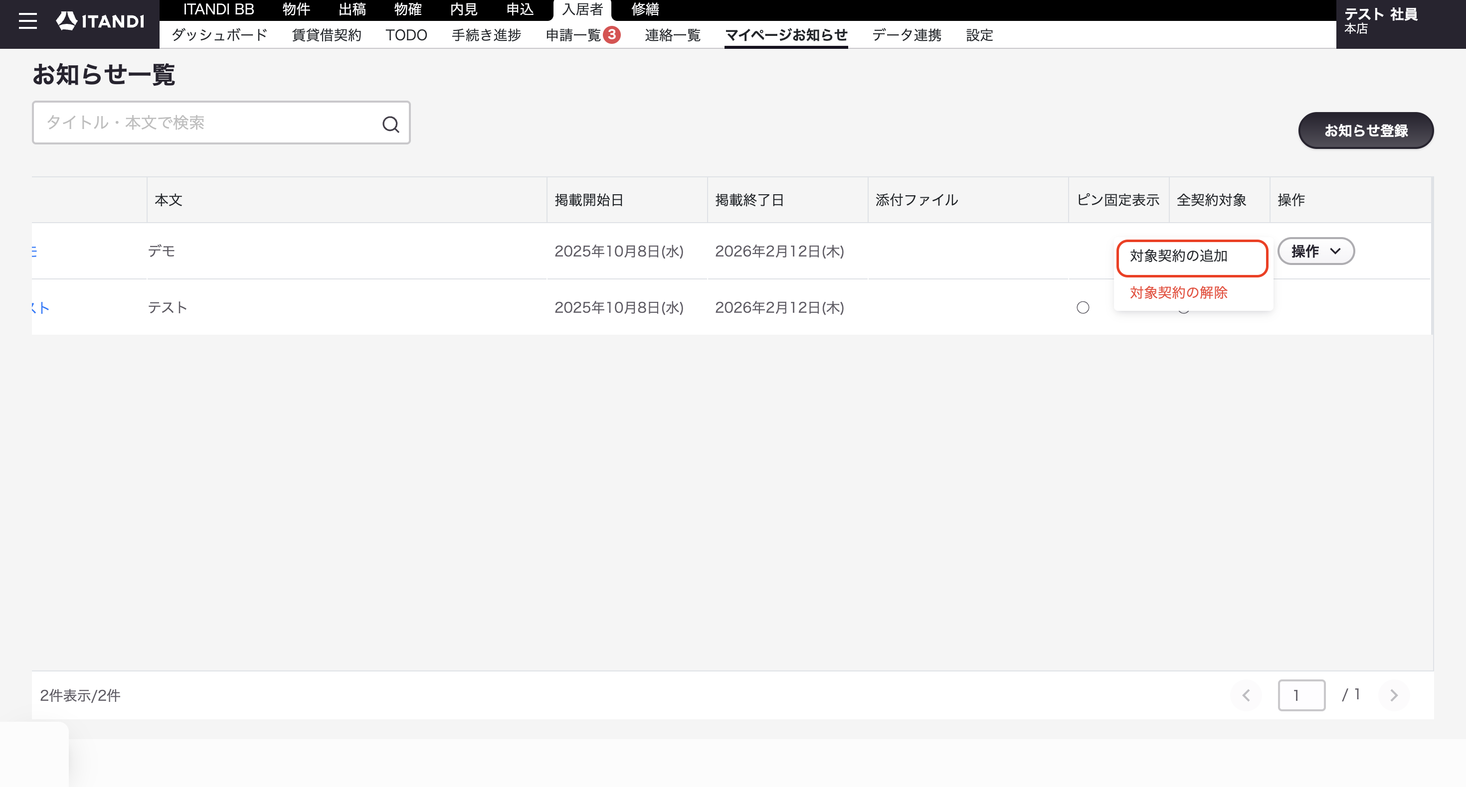Click the red badge on 申請一覧
1466x787 pixels.
click(x=611, y=35)
